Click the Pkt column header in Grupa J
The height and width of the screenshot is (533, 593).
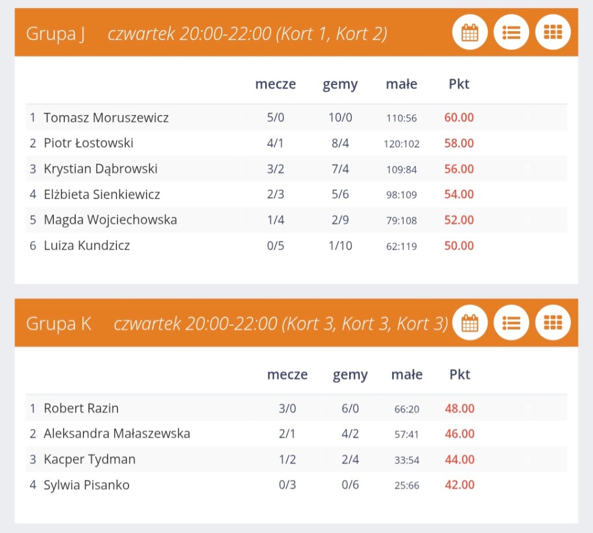(x=459, y=84)
